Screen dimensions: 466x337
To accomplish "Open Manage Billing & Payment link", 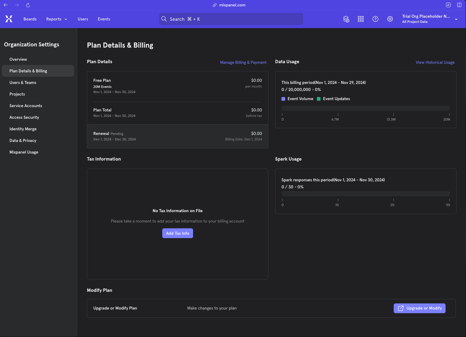I will pyautogui.click(x=243, y=62).
